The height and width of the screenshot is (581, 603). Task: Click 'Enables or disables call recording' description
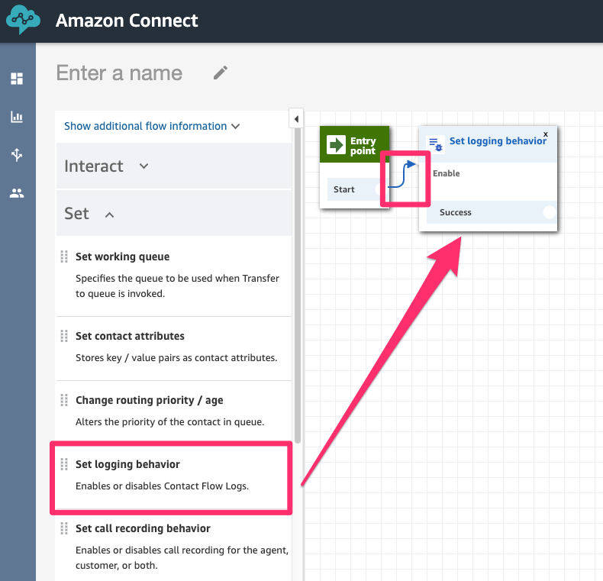(182, 557)
